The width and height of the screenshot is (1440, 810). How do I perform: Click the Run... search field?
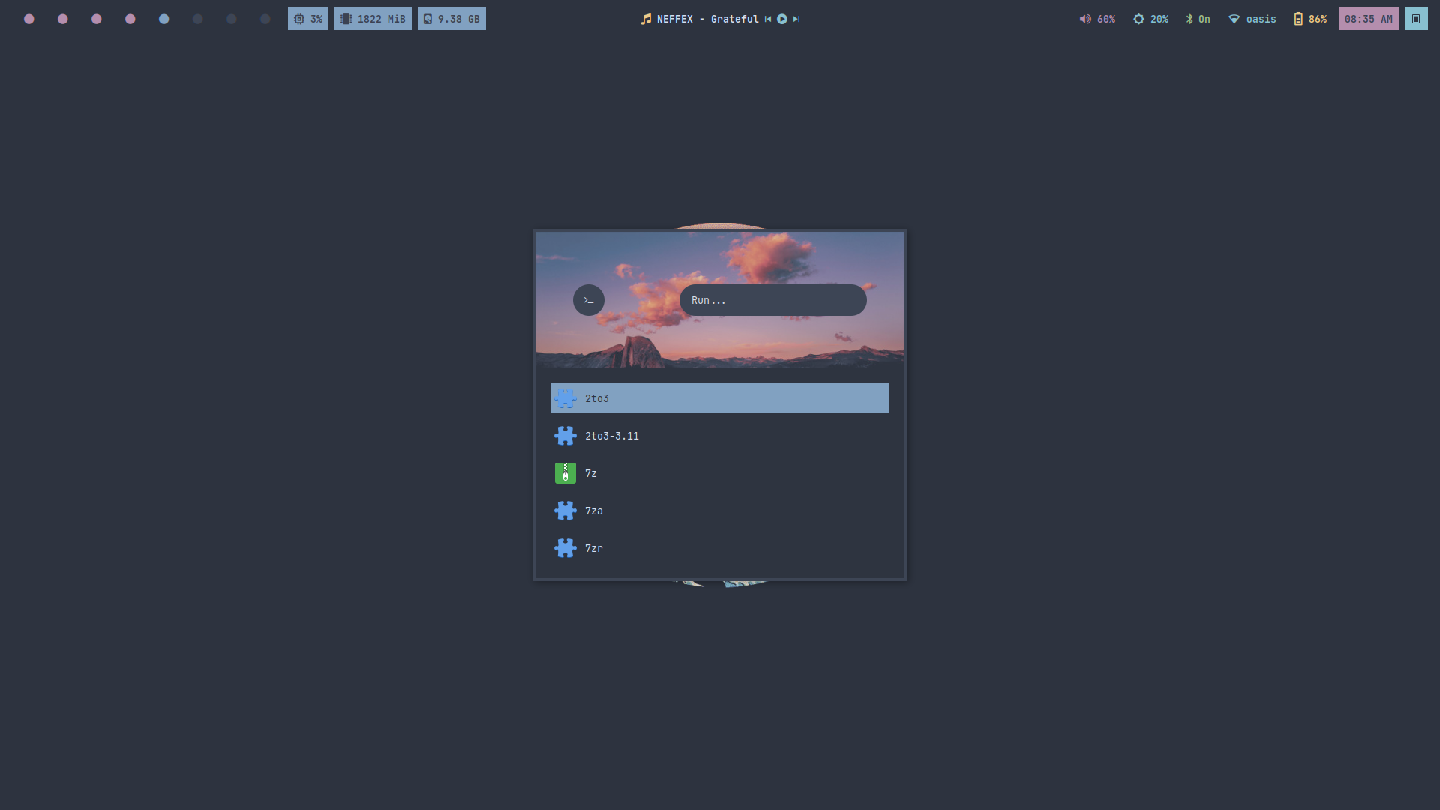pyautogui.click(x=772, y=300)
